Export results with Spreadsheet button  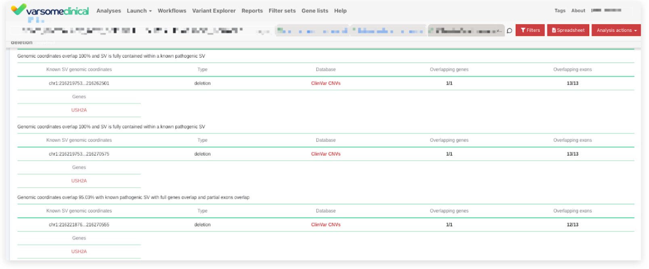(x=568, y=30)
